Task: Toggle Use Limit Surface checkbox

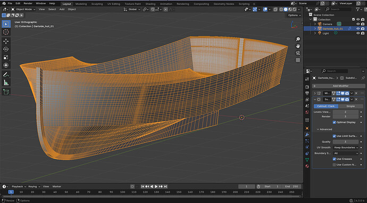Action: (334, 136)
